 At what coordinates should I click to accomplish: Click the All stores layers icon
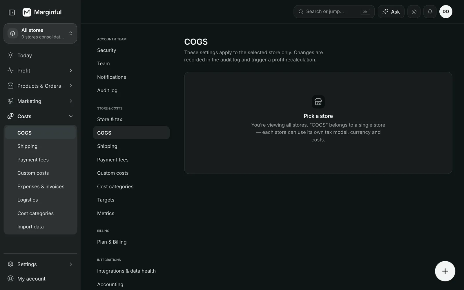(13, 33)
